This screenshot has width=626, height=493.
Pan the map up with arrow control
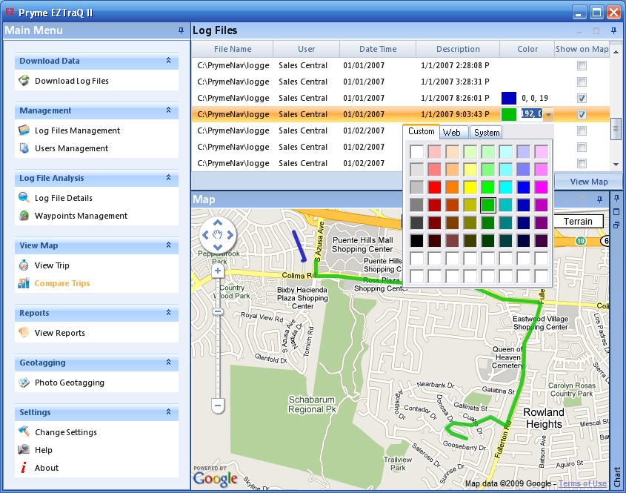tap(218, 223)
